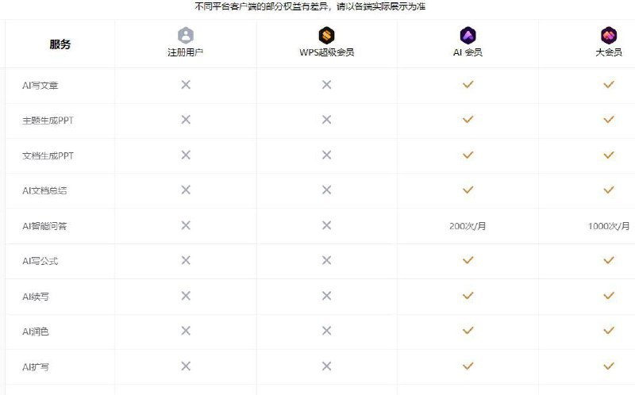
Task: Click the 1000次/月 quota text
Action: (609, 226)
